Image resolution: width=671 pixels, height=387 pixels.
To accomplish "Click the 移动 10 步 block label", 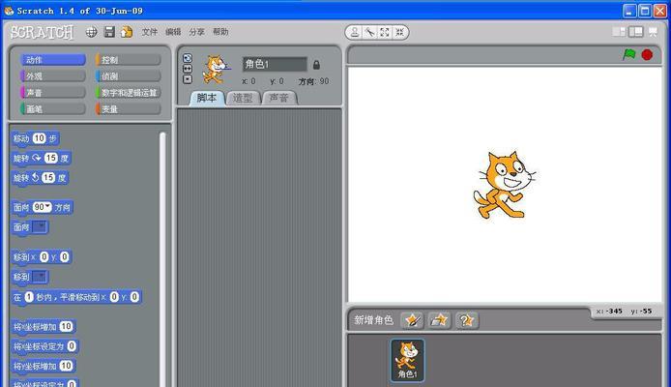I will 35,138.
